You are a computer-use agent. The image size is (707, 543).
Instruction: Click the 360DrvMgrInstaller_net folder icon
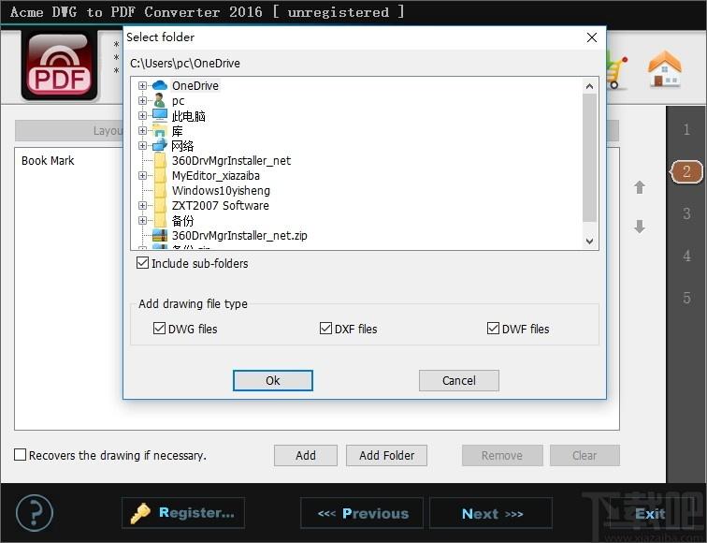point(160,161)
